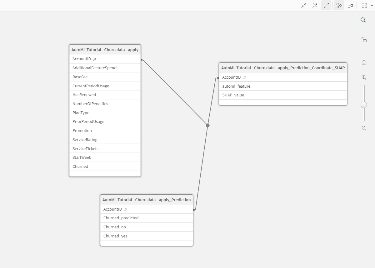Image resolution: width=375 pixels, height=268 pixels.
Task: Select the ServiceRating field
Action: pos(105,139)
